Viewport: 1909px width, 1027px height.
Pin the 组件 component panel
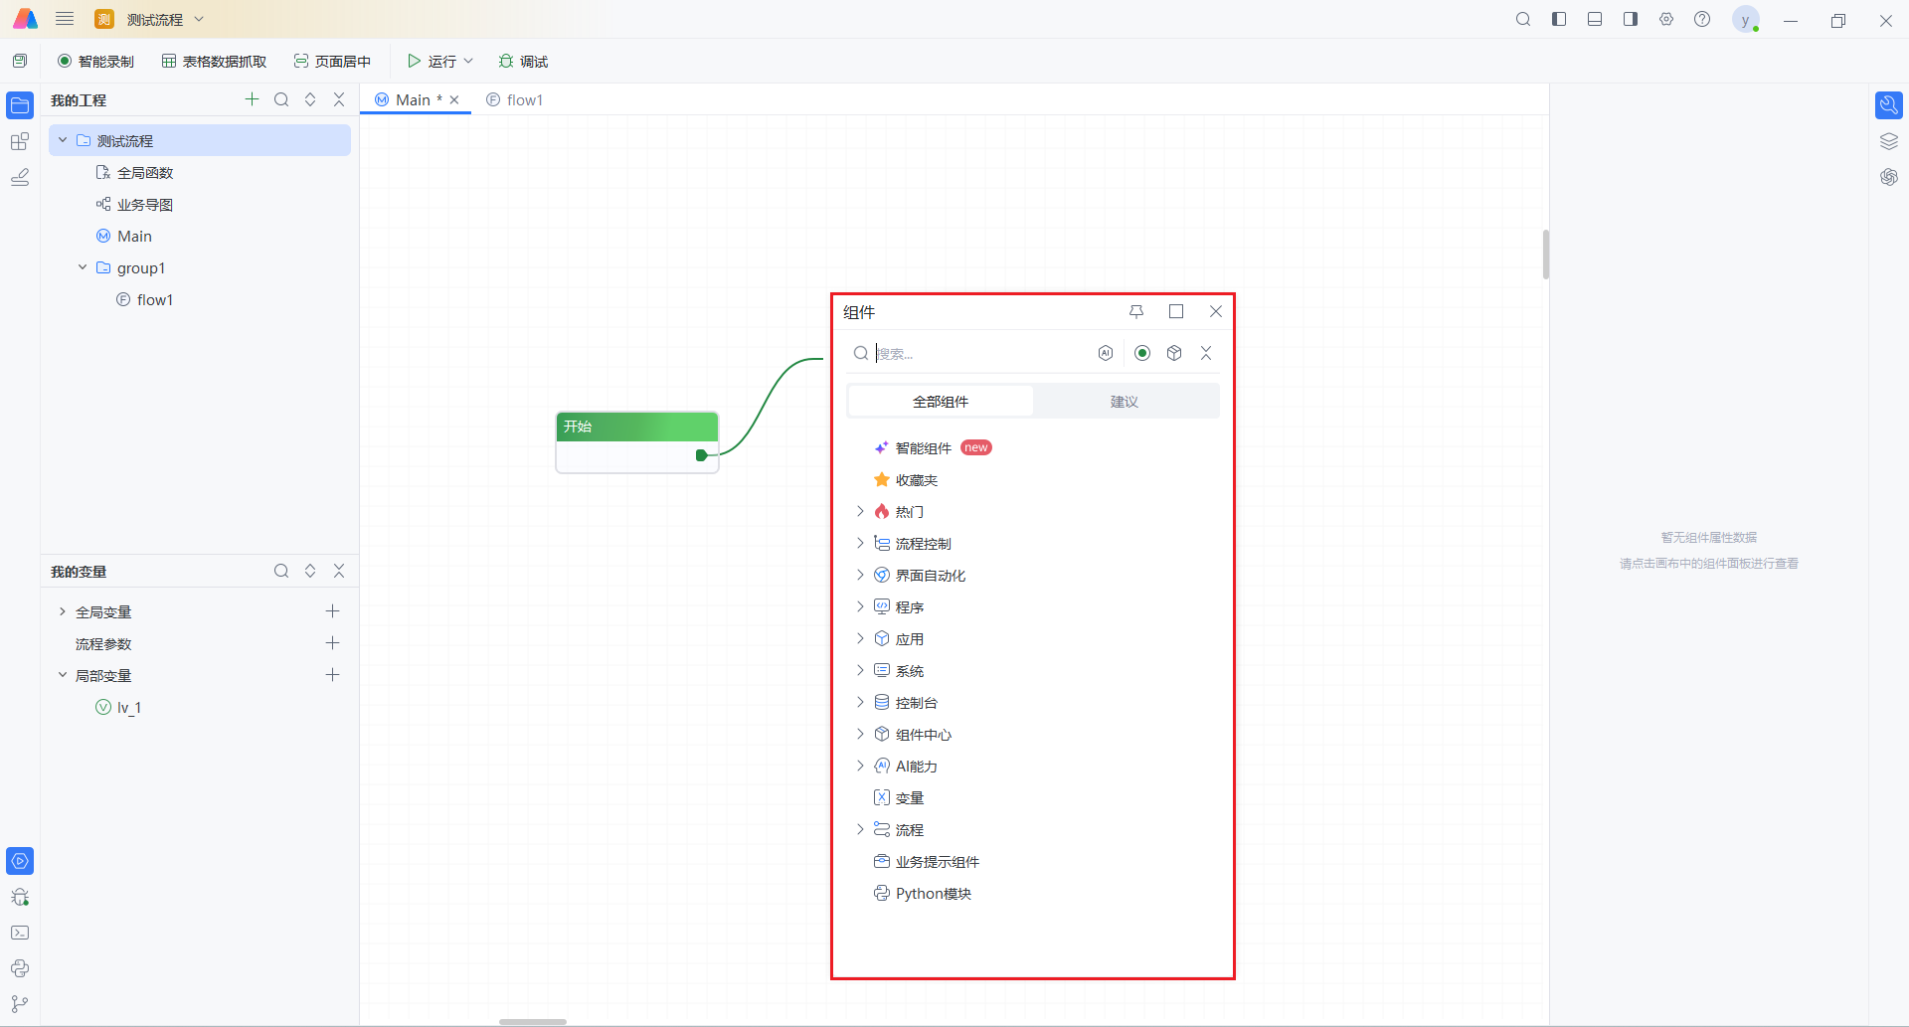[1136, 312]
